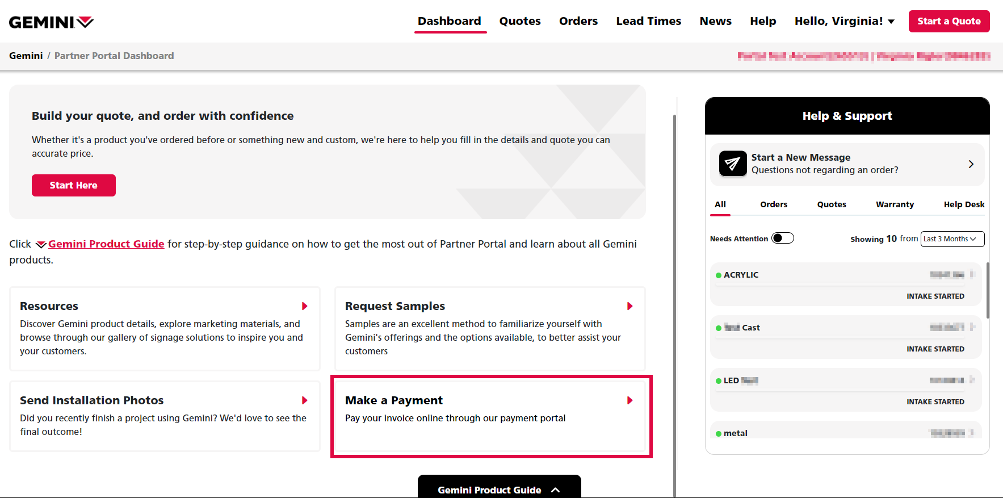The image size is (1003, 498).
Task: Open the News page
Action: coord(716,21)
